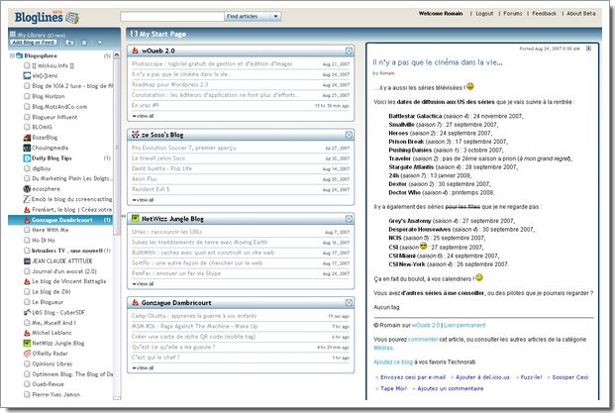Open the Blogosphere folder feed list

[x=41, y=55]
